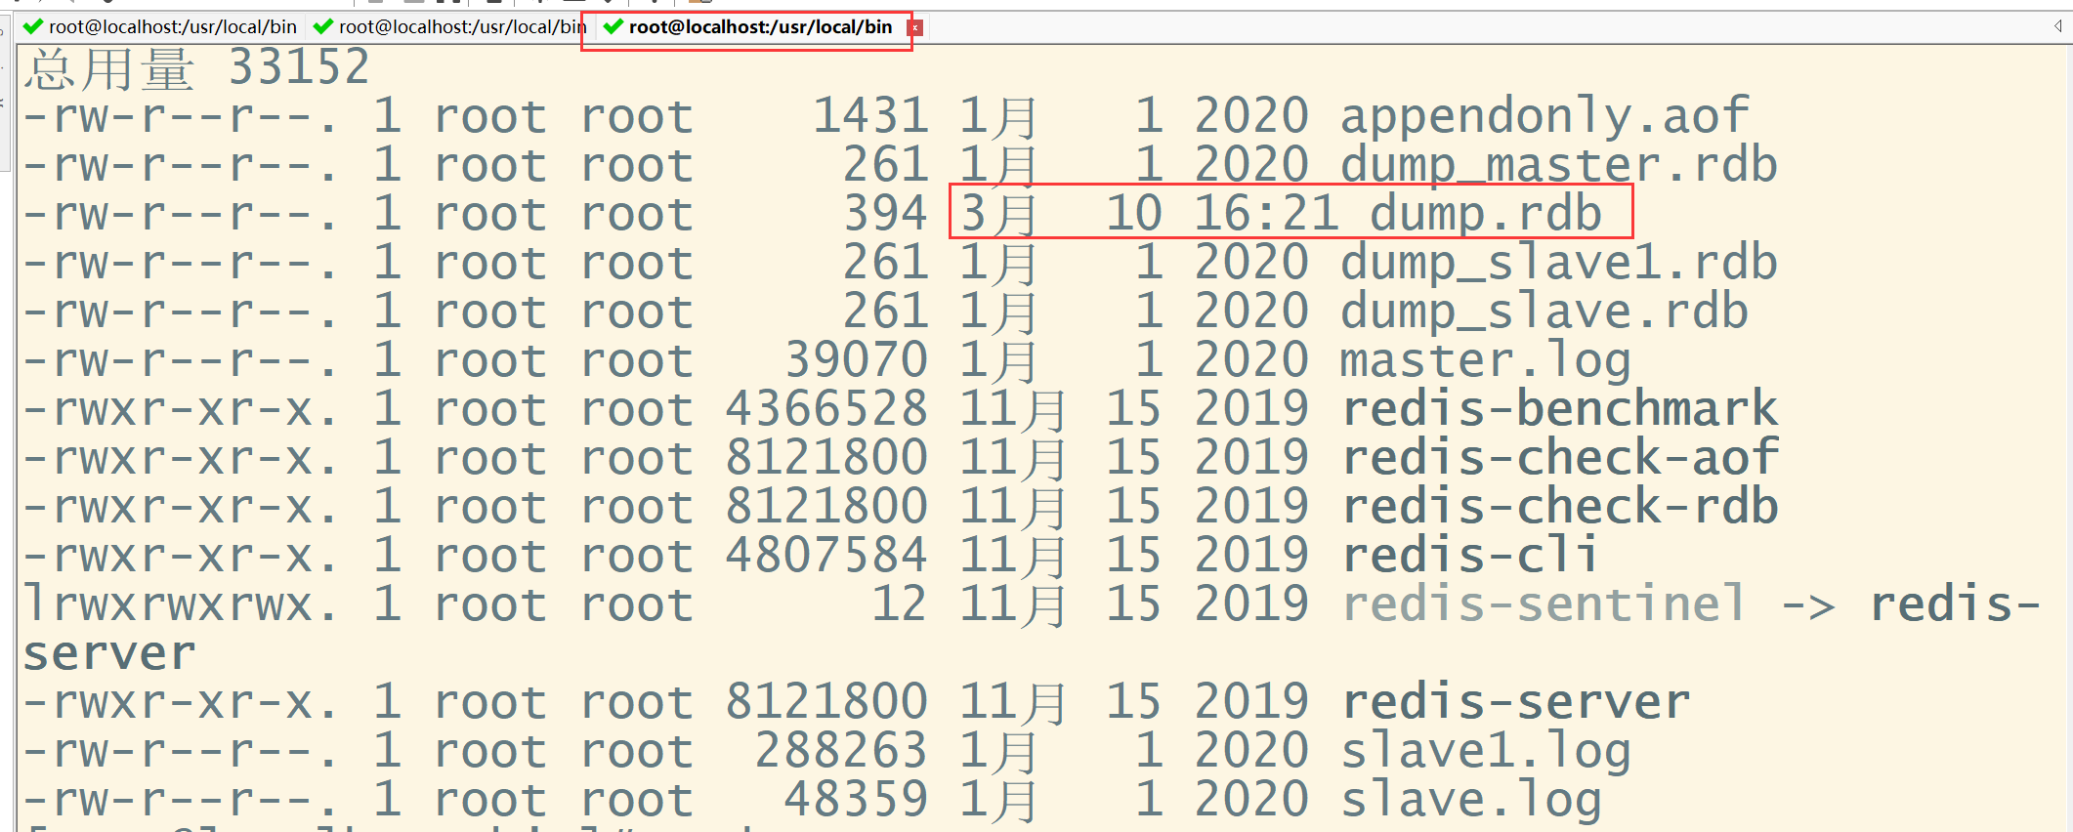Click 8121800 in the redis-check-aof row
Screen dimensions: 2073x832
tap(826, 458)
